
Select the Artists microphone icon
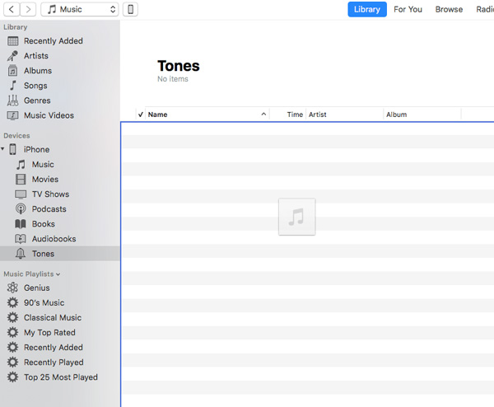(12, 56)
